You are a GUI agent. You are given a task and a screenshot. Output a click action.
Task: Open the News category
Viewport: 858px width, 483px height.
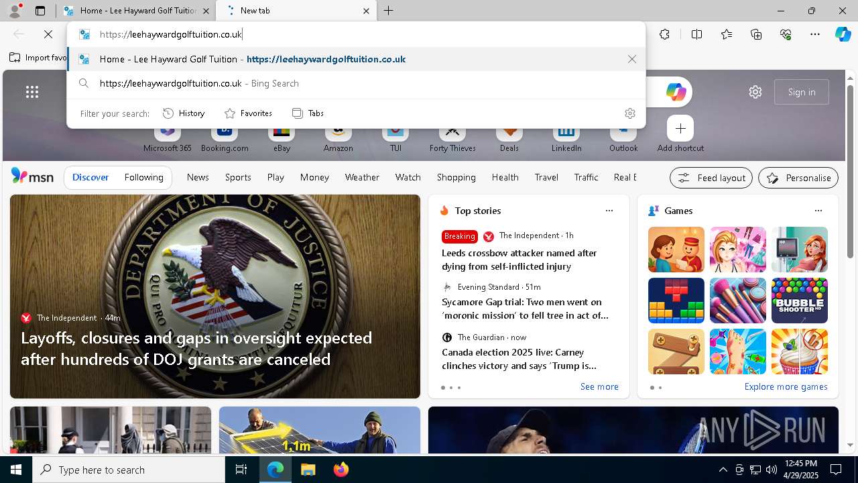coord(198,177)
